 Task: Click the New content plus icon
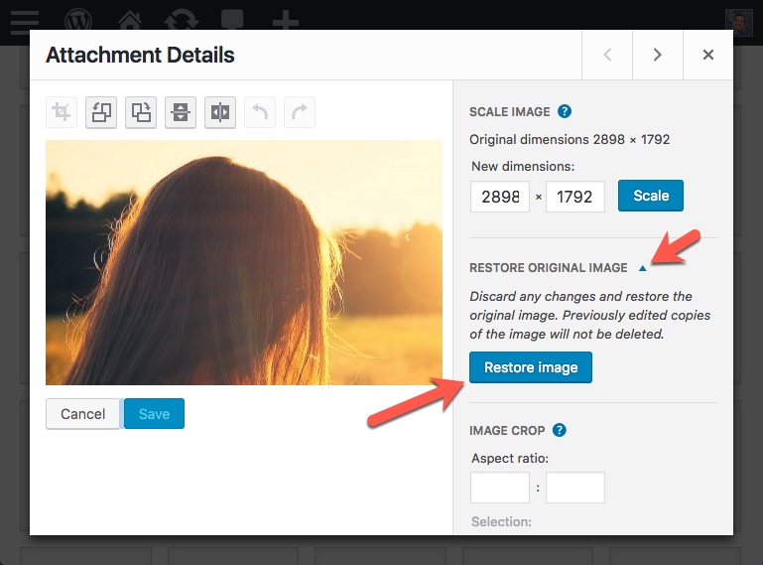coord(286,22)
